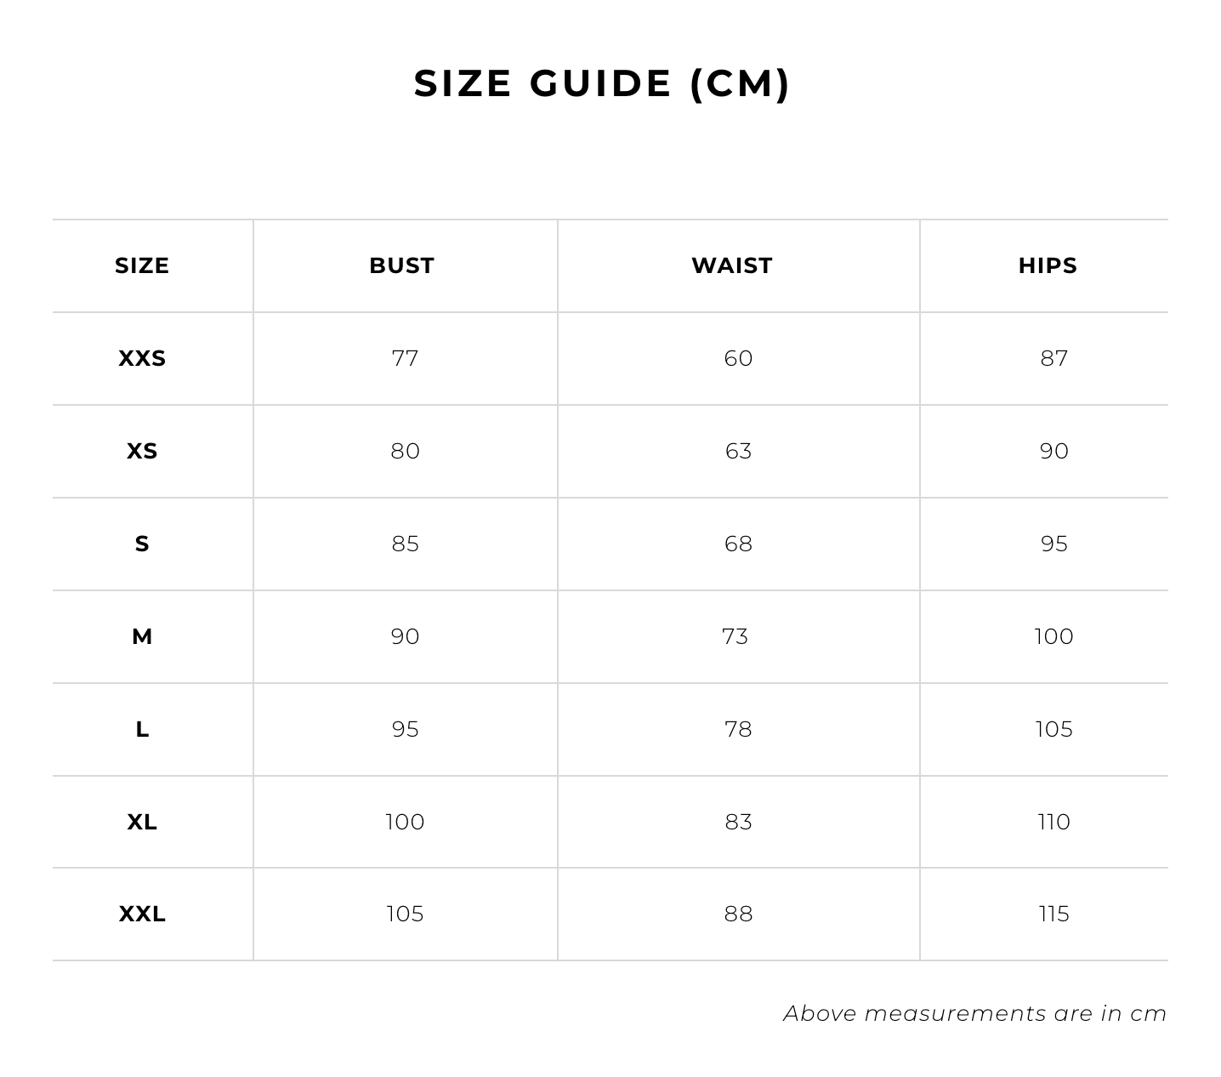Click the XXL hips value 115
The height and width of the screenshot is (1077, 1221).
(x=1053, y=914)
